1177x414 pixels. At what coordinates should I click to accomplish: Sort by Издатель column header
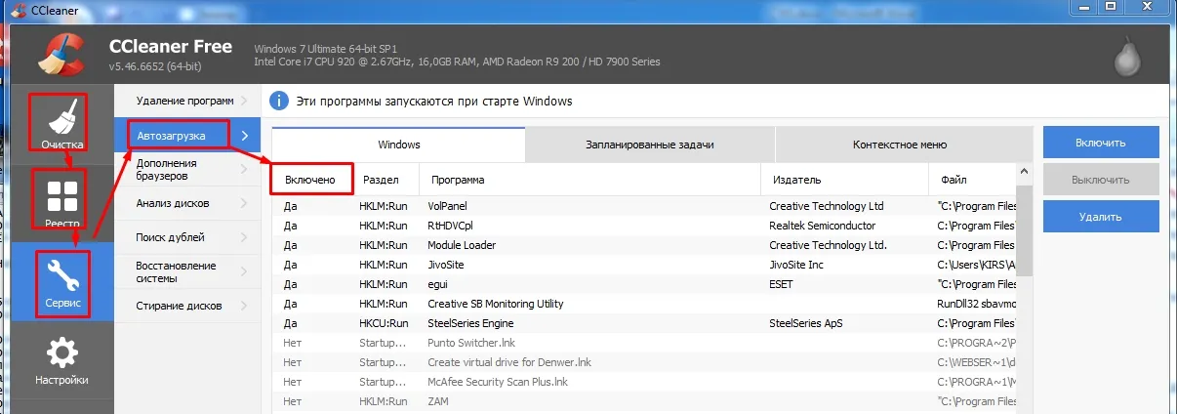[844, 180]
